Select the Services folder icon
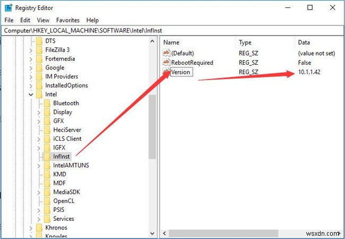345x239 pixels. (47, 219)
